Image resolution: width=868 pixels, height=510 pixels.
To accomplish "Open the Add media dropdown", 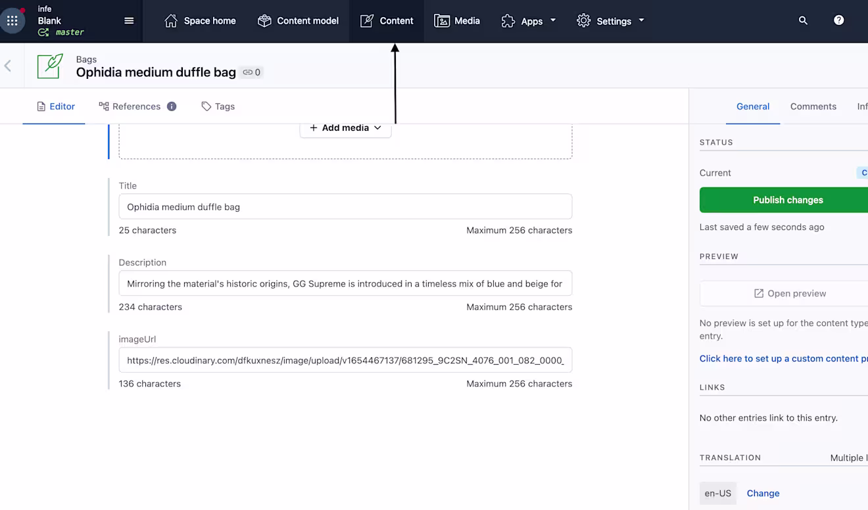I will tap(345, 128).
